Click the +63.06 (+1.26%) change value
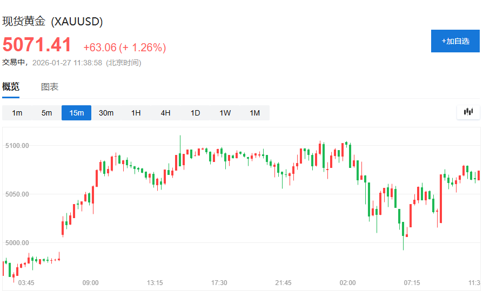The width and height of the screenshot is (483, 291). coord(124,48)
